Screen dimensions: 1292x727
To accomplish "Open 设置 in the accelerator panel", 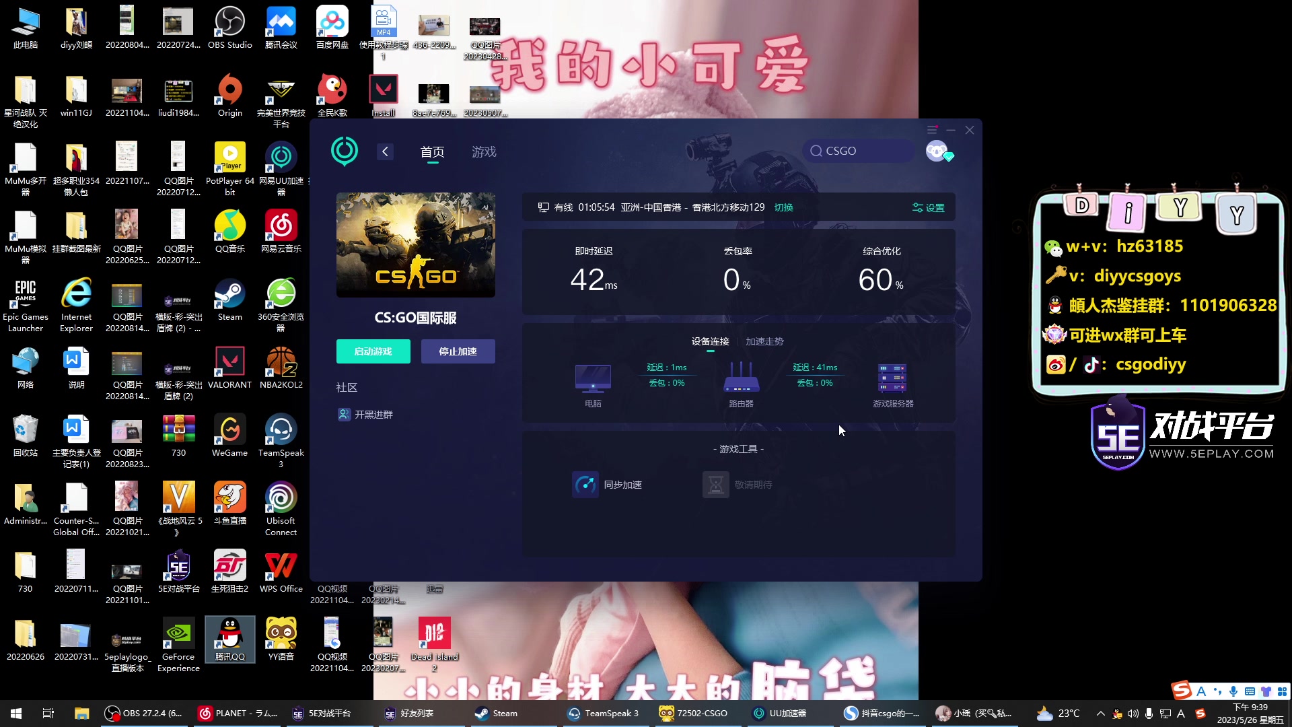I will click(929, 208).
